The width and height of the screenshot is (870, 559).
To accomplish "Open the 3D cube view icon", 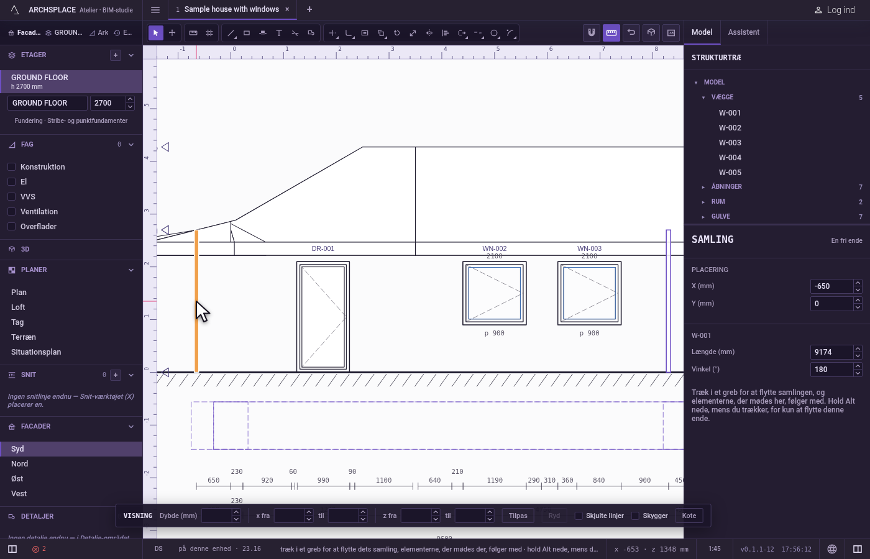I will 651,33.
